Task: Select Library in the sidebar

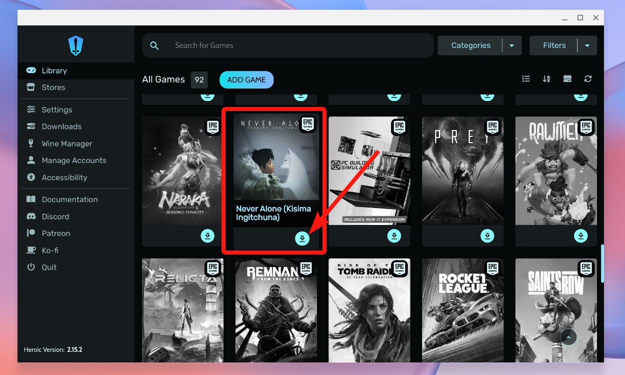Action: click(54, 70)
